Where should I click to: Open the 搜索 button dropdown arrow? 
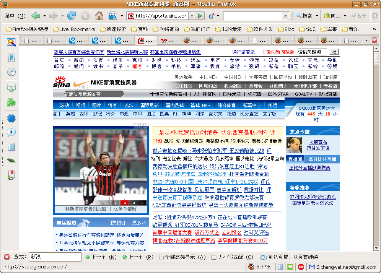pyautogui.click(x=317, y=16)
